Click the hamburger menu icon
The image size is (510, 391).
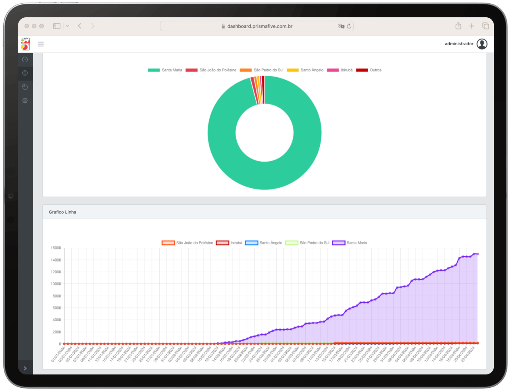pyautogui.click(x=41, y=44)
